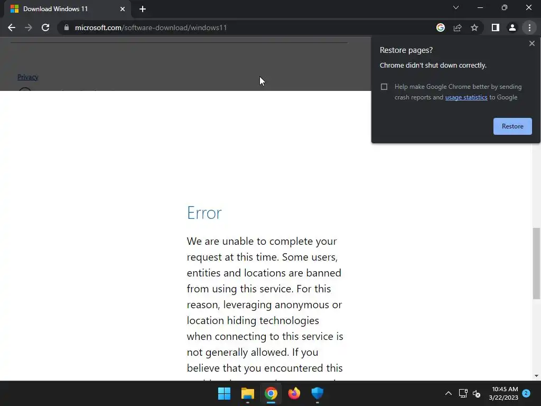Click the forward navigation arrow
Viewport: 541px width, 406px height.
tap(29, 27)
